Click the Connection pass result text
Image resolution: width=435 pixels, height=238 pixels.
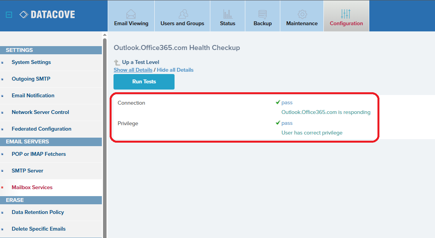(287, 103)
